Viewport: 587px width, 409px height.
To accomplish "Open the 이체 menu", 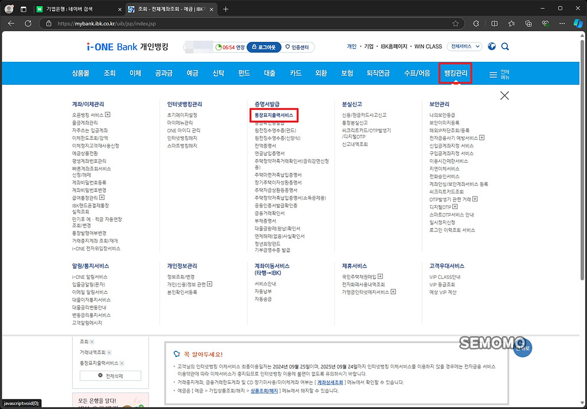I will point(135,73).
